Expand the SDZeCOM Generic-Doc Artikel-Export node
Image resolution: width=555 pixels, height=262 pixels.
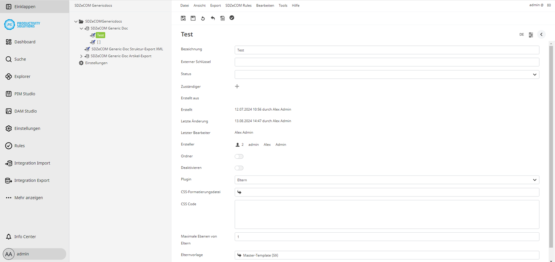(81, 56)
